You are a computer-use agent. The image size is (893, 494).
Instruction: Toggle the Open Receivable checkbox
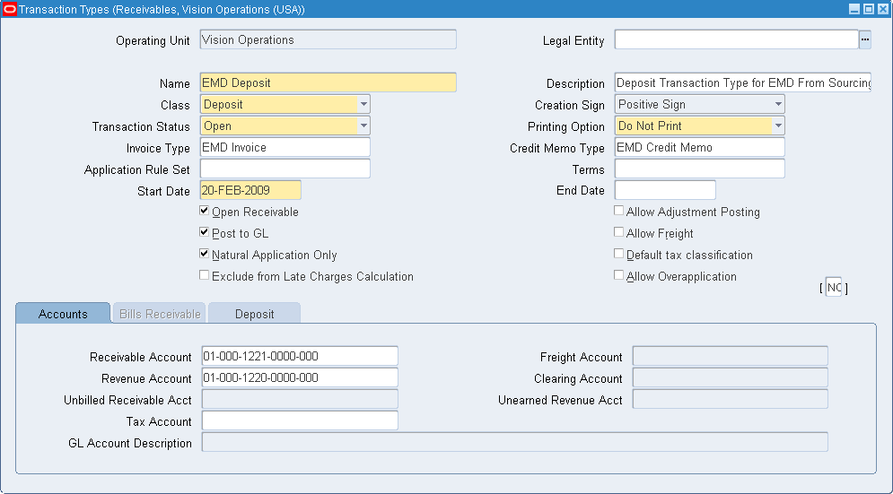pyautogui.click(x=204, y=211)
